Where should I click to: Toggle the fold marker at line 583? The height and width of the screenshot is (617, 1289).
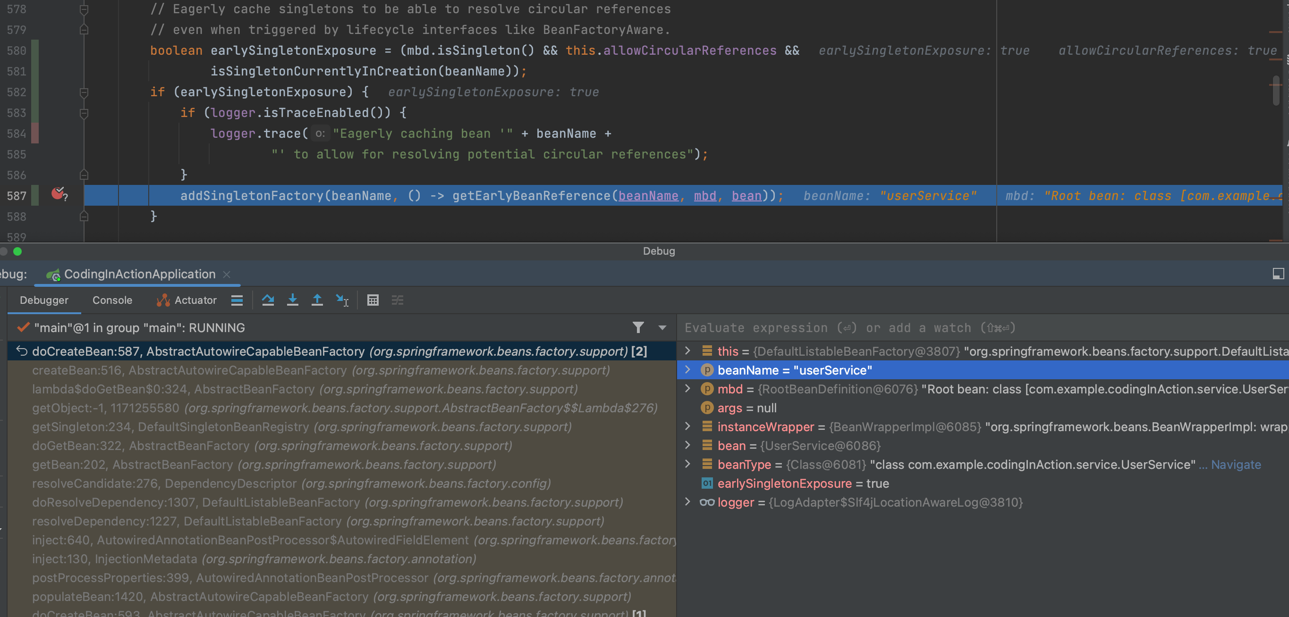84,113
